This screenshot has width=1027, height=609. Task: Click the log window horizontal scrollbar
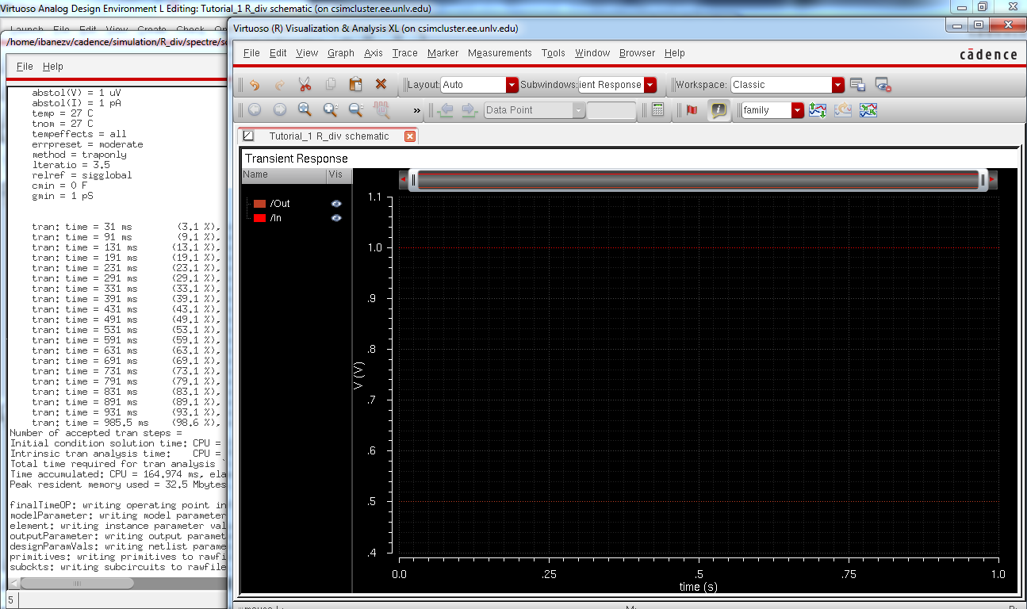tap(77, 583)
